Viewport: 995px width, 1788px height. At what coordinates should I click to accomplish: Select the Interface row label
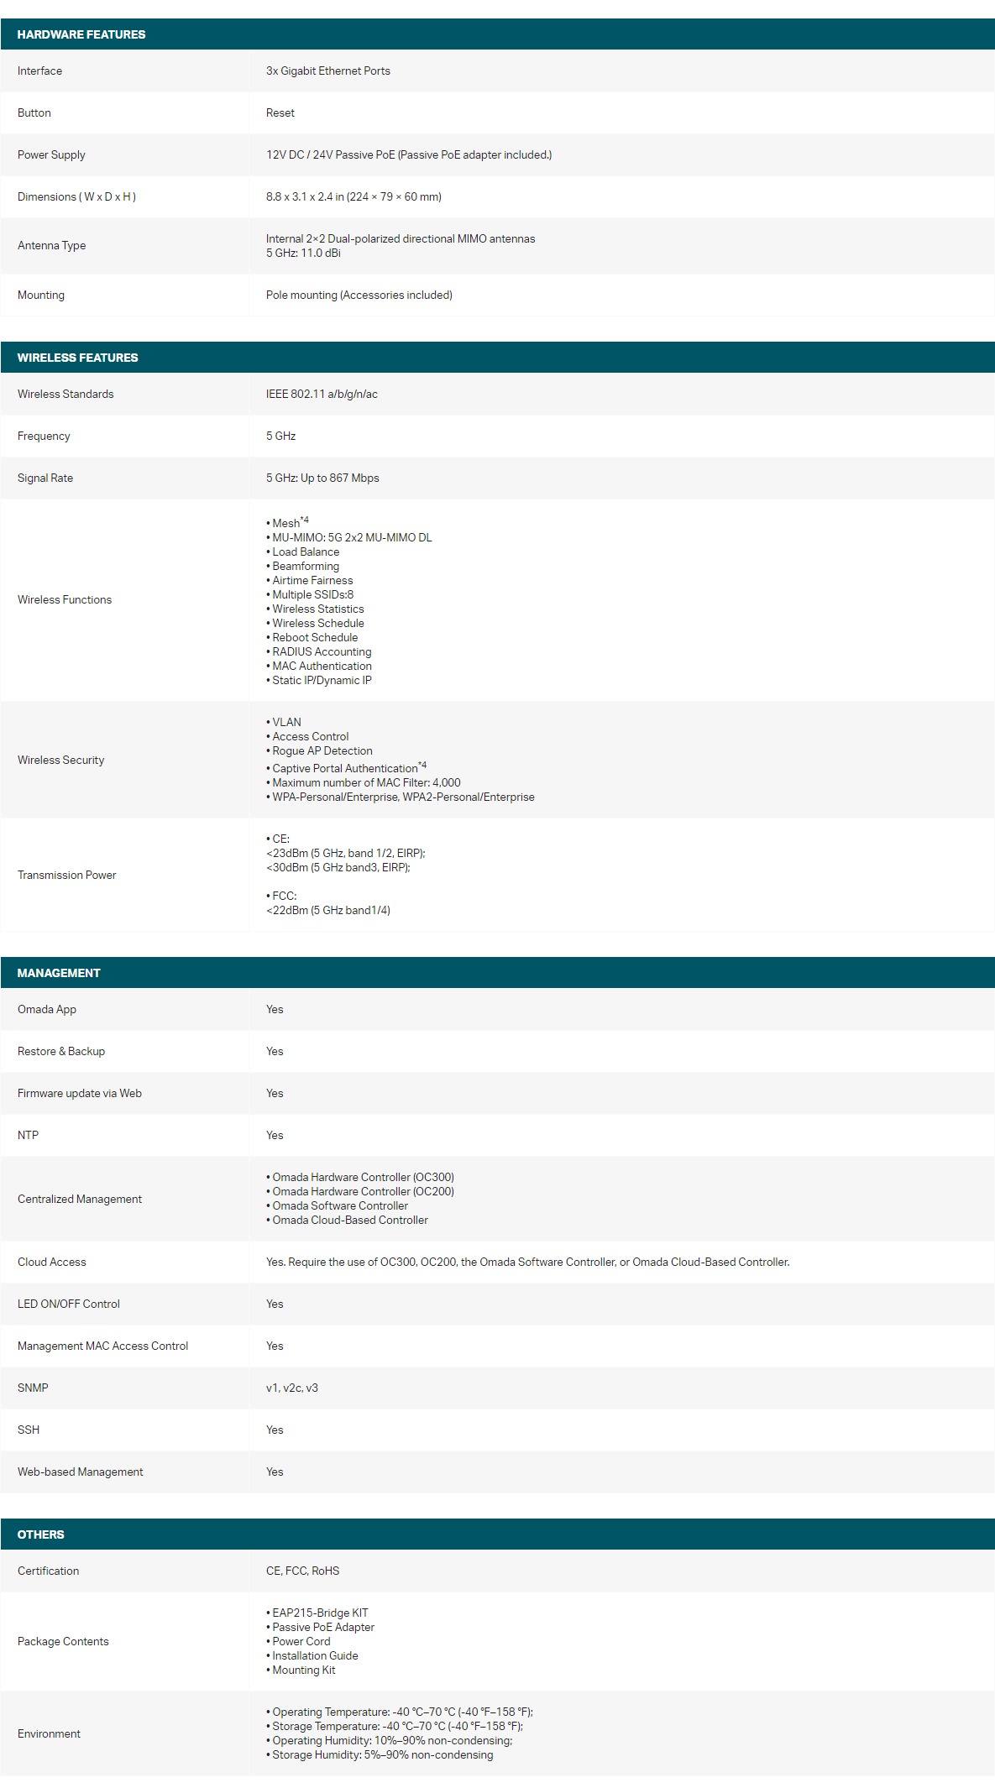coord(39,71)
